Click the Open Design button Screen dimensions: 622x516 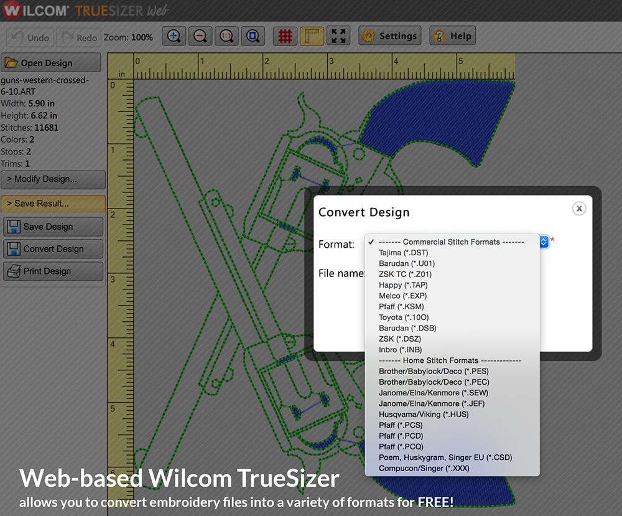pos(51,63)
